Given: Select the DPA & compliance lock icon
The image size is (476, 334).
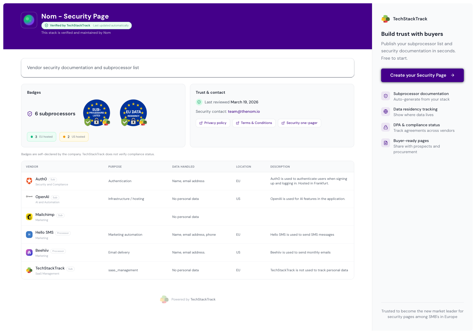Looking at the screenshot, I should tap(385, 127).
